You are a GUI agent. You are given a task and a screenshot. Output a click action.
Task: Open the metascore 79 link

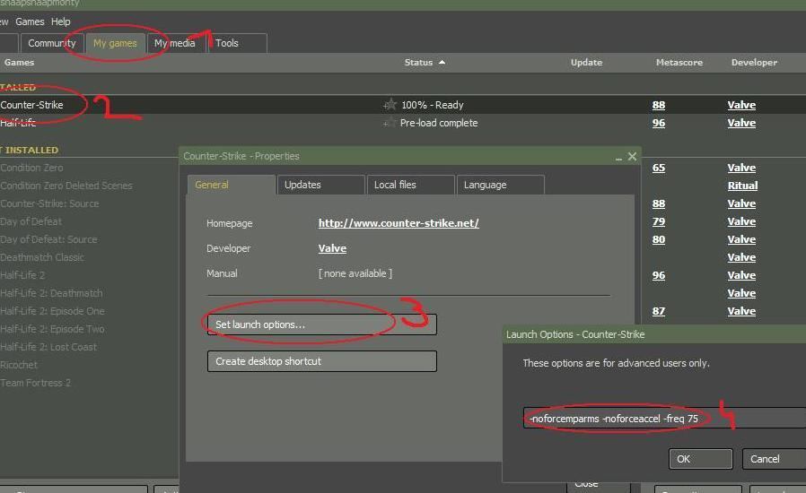659,221
